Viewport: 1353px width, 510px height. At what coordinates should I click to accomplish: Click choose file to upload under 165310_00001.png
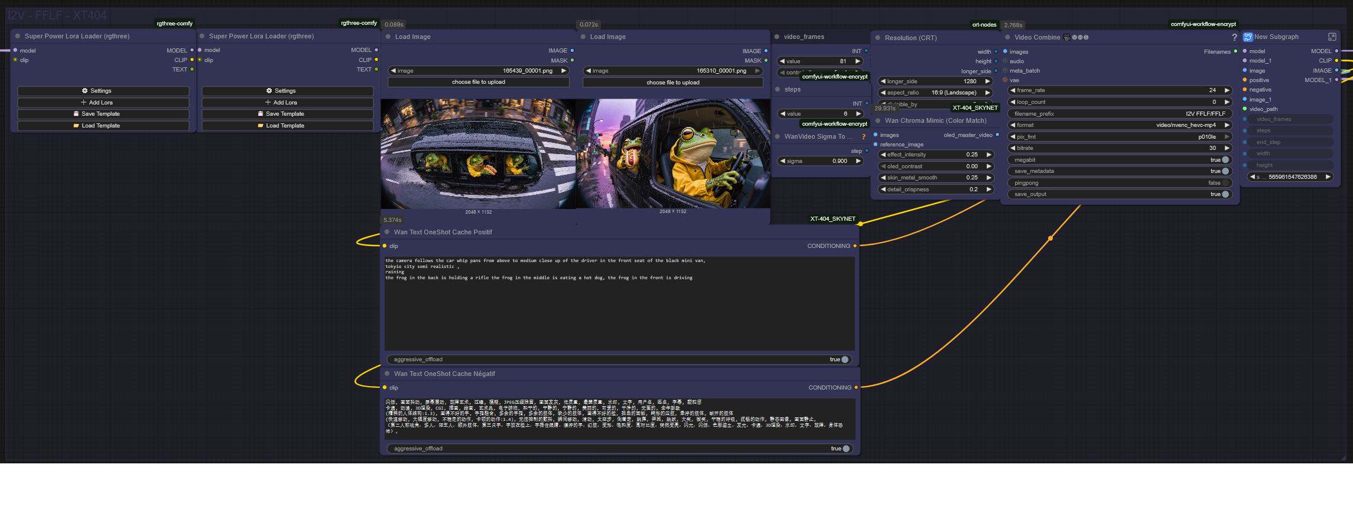(672, 83)
